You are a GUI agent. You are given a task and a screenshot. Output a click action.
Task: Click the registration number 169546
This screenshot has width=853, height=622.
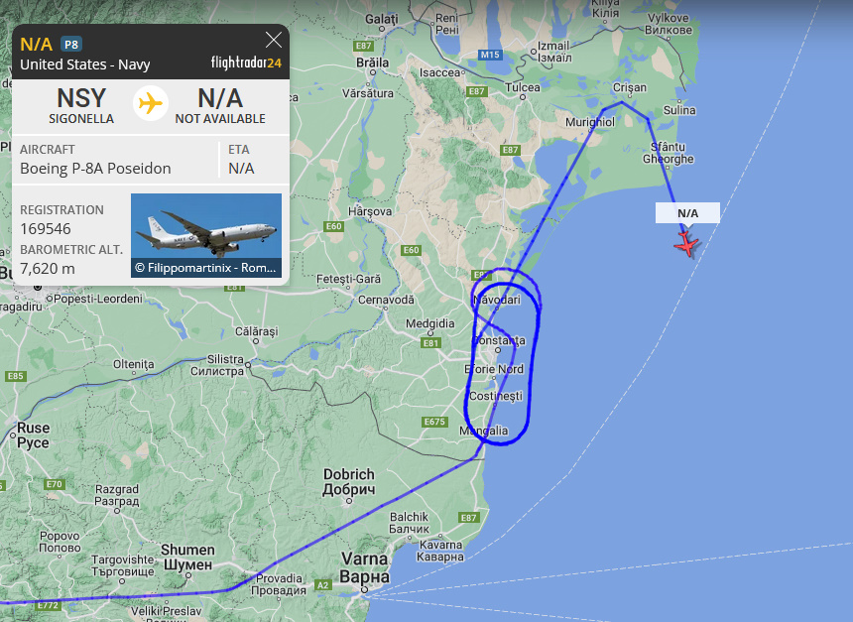tap(46, 228)
